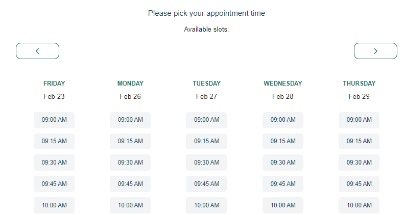Book Tuesday Feb 27 09:45 AM slot
405x215 pixels.
click(x=206, y=184)
